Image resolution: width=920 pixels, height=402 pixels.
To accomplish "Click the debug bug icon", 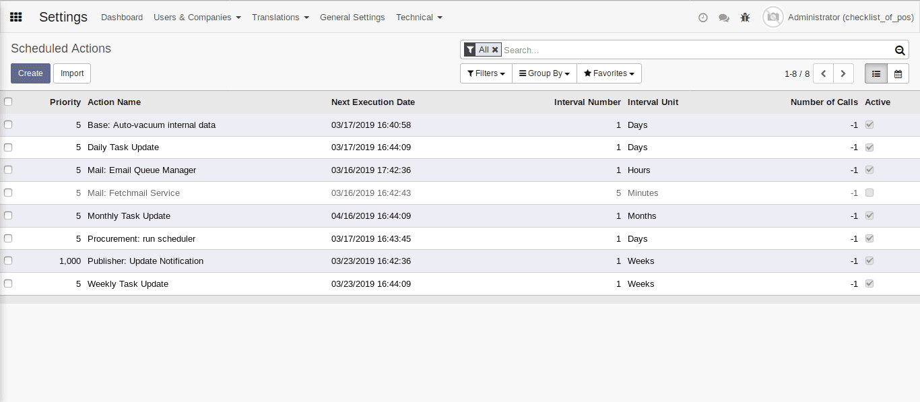I will pos(745,17).
